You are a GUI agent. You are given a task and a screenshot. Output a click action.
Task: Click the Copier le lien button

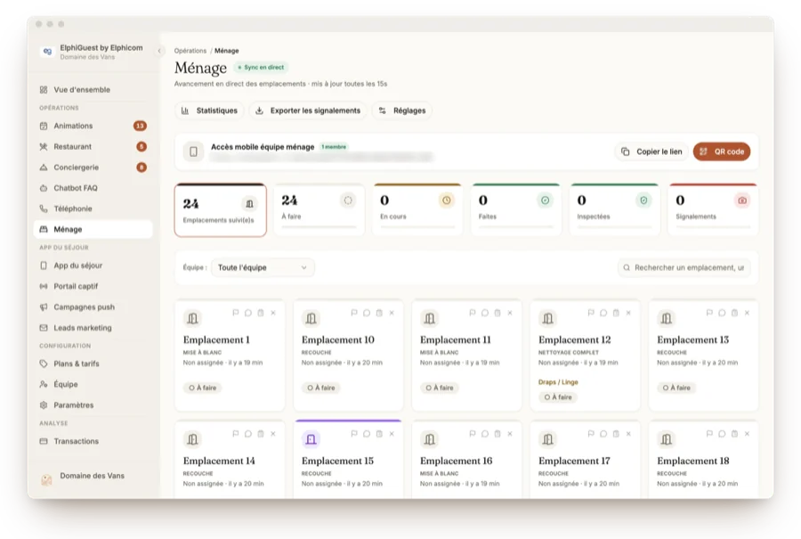point(651,151)
